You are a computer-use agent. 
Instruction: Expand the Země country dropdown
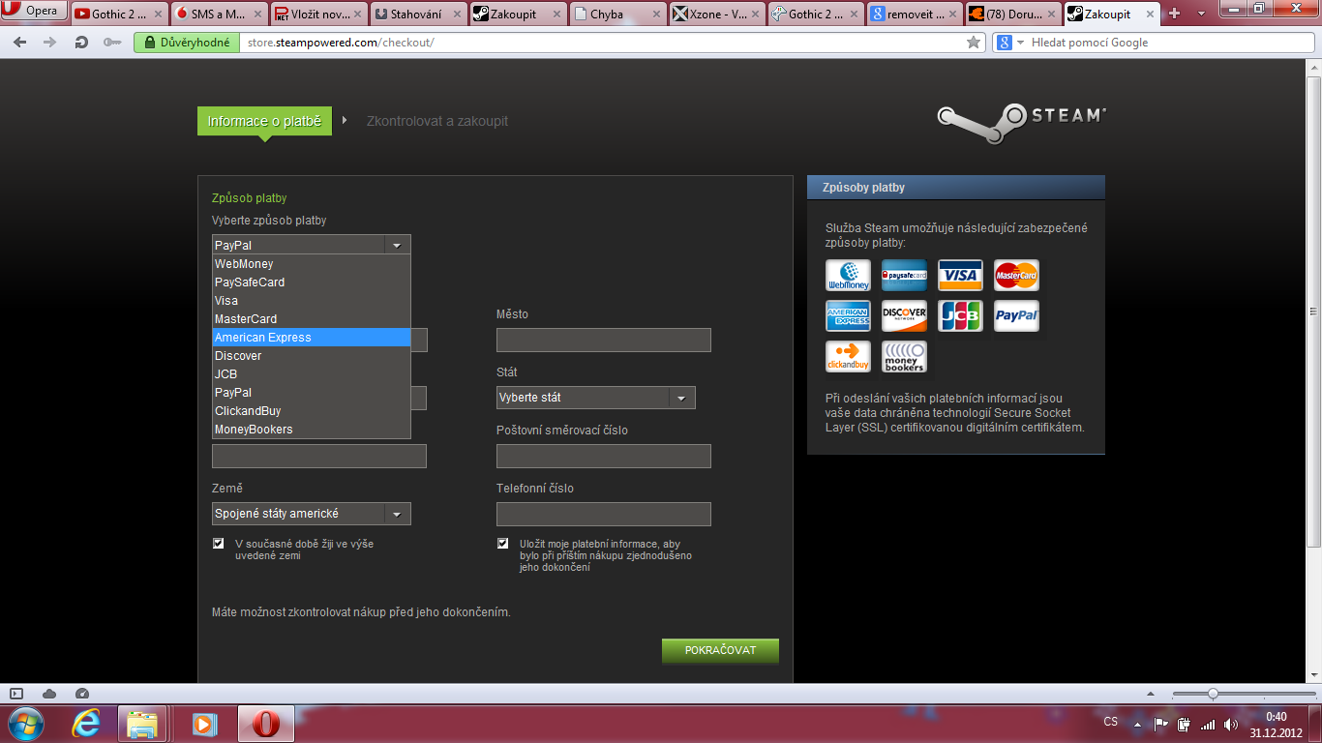[x=311, y=514]
